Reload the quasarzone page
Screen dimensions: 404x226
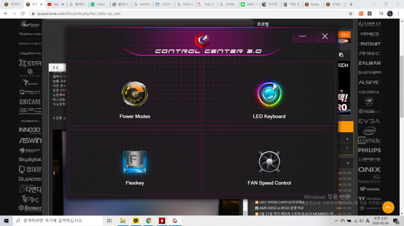(x=23, y=14)
